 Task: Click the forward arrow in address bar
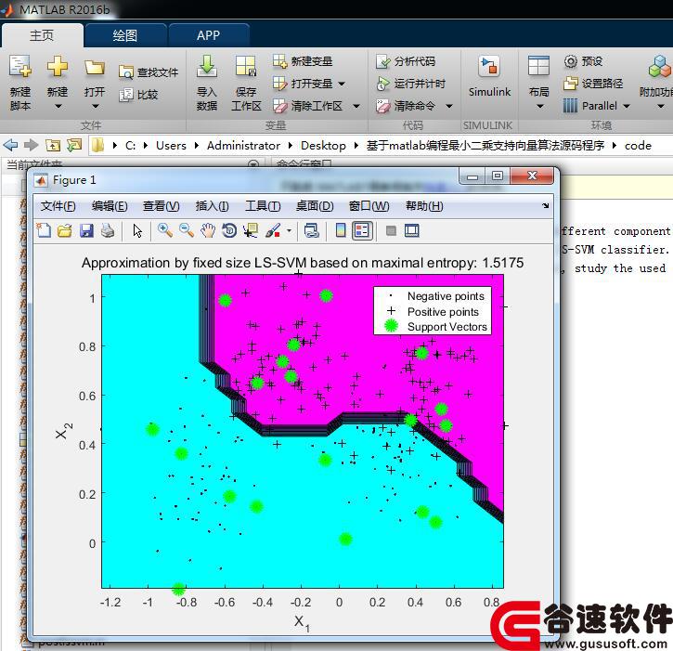tap(31, 145)
